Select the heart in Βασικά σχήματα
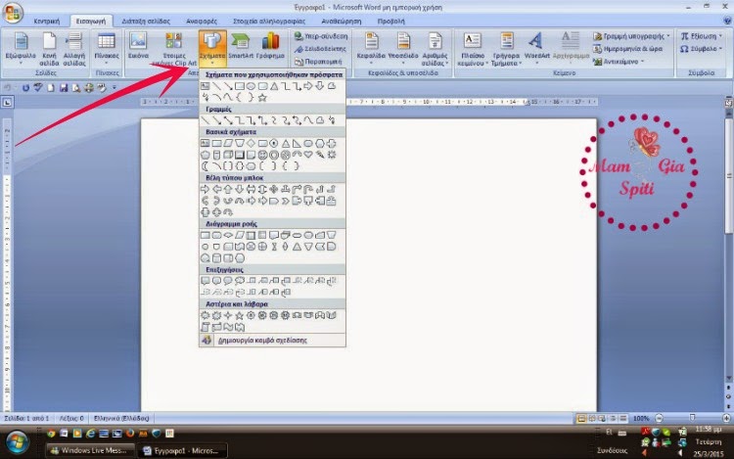The image size is (734, 459). coord(308,155)
